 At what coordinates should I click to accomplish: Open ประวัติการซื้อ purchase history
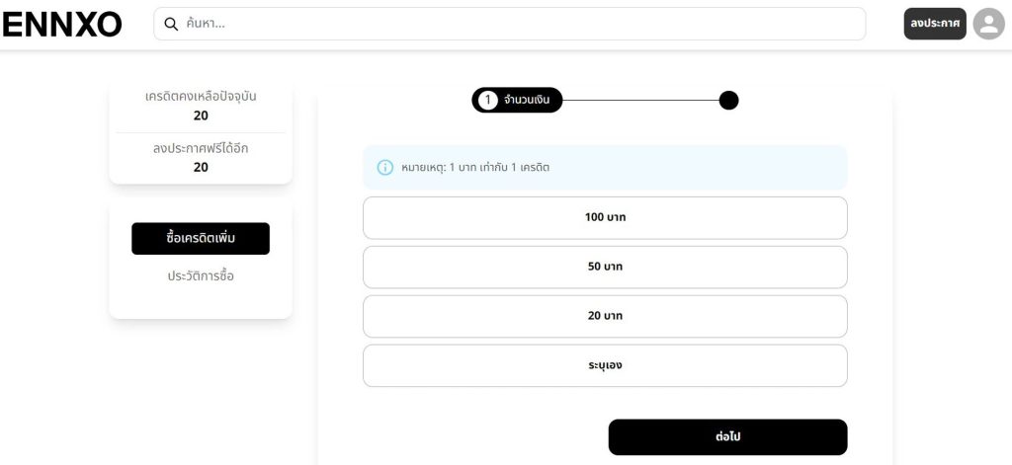pos(201,276)
